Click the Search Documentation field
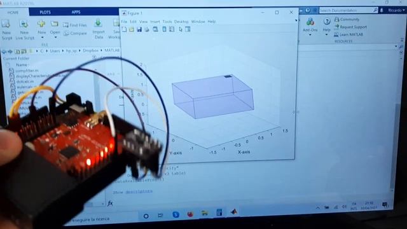This screenshot has width=407, height=229. (x=348, y=10)
